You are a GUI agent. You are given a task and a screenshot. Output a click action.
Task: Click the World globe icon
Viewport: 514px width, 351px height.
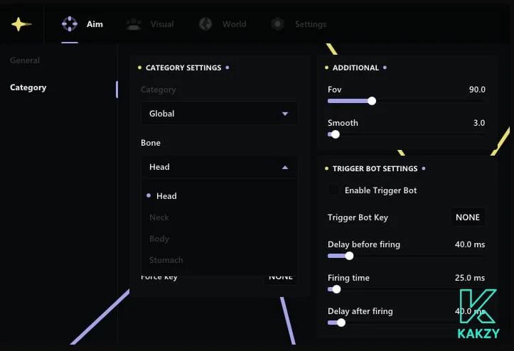tap(205, 24)
